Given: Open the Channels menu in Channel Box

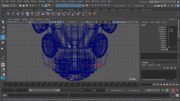Looking at the screenshot, I should pyautogui.click(x=145, y=22).
